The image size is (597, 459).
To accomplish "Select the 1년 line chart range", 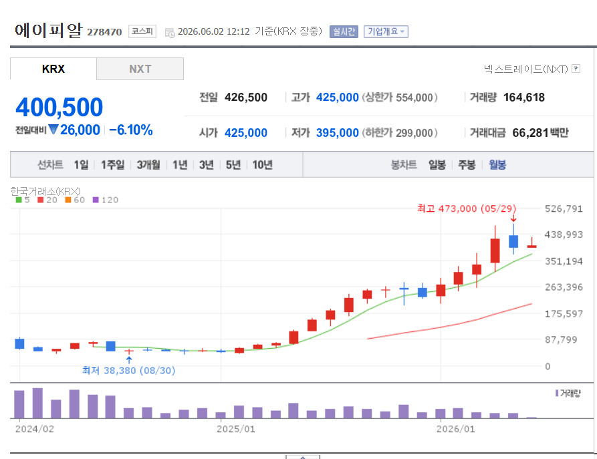I will pyautogui.click(x=180, y=165).
